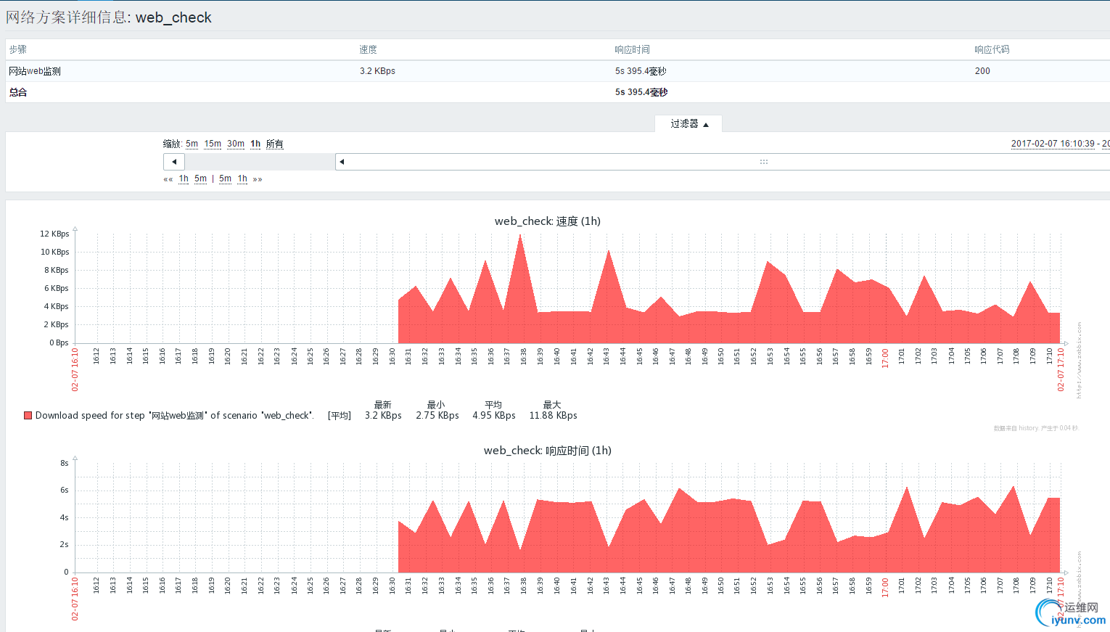Image resolution: width=1110 pixels, height=632 pixels.
Task: Click the 响应代码 column header
Action: pos(992,49)
